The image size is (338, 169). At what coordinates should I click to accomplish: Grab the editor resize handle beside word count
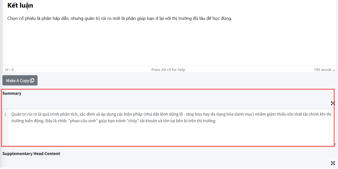(334, 70)
